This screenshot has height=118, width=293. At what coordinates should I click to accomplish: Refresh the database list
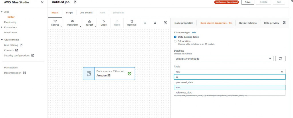280,58
